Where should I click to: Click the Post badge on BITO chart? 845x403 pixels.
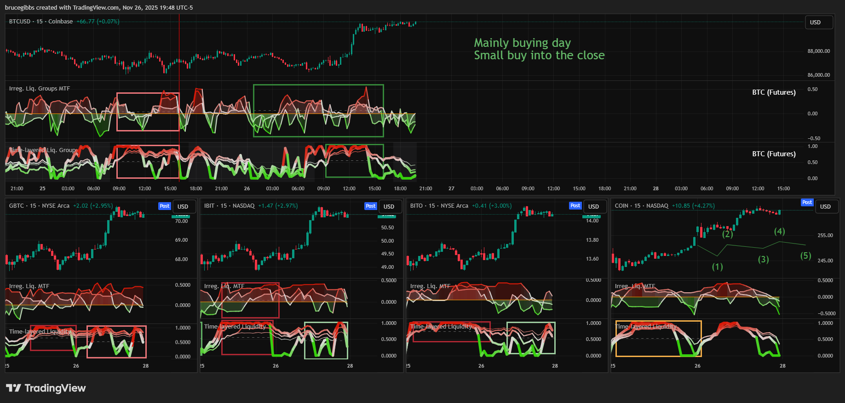(x=575, y=206)
